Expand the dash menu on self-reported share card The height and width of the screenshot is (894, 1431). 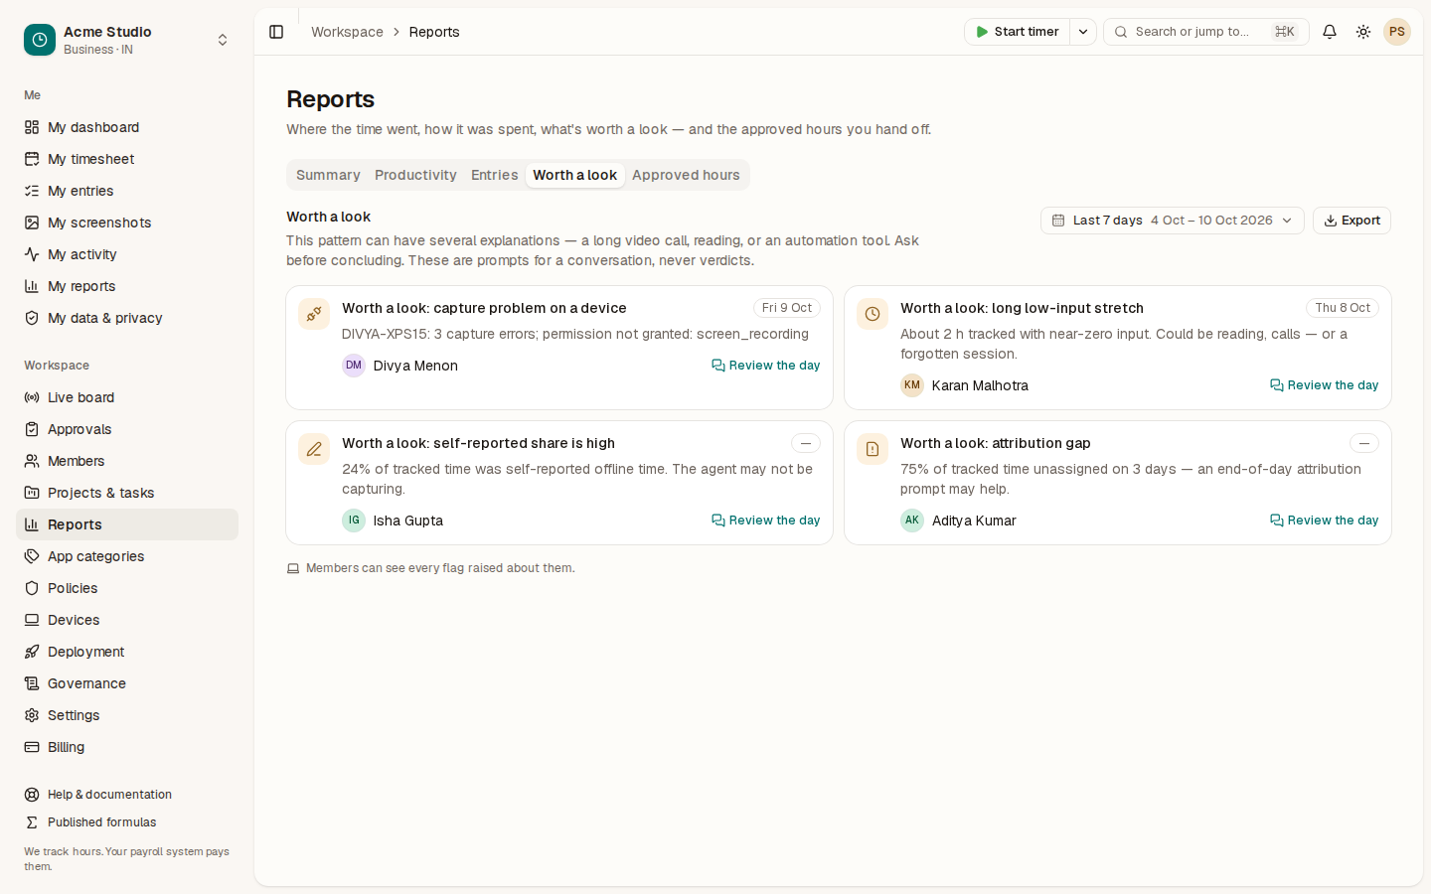[x=806, y=443]
